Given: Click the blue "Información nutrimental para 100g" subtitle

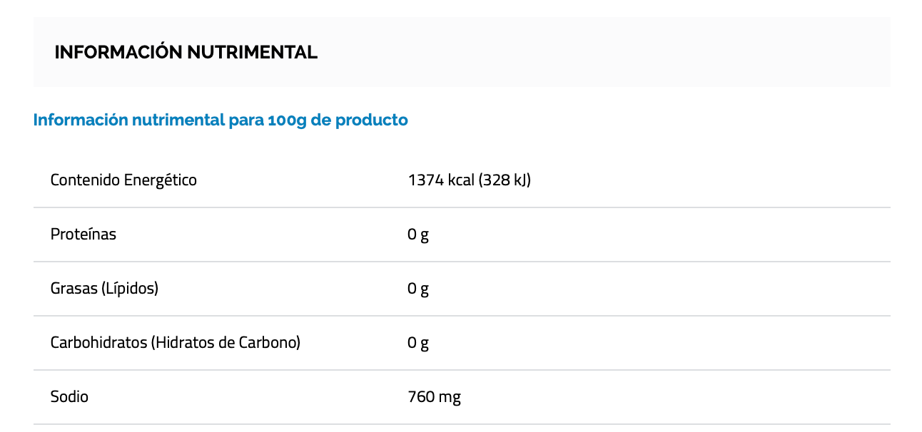Looking at the screenshot, I should coord(221,120).
